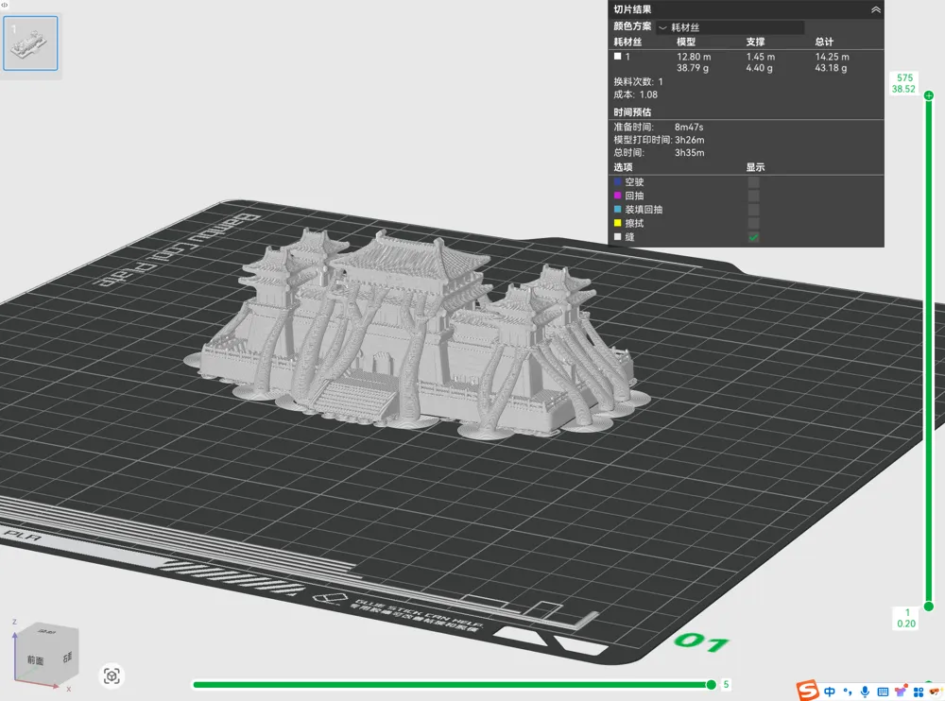Click total weight value 43.18 g

831,68
